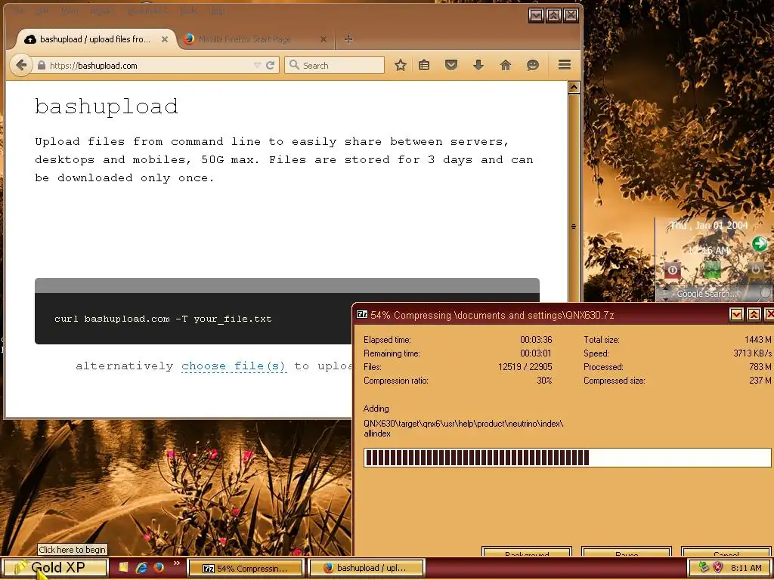
Task: Reload the bashupload page
Action: (270, 65)
